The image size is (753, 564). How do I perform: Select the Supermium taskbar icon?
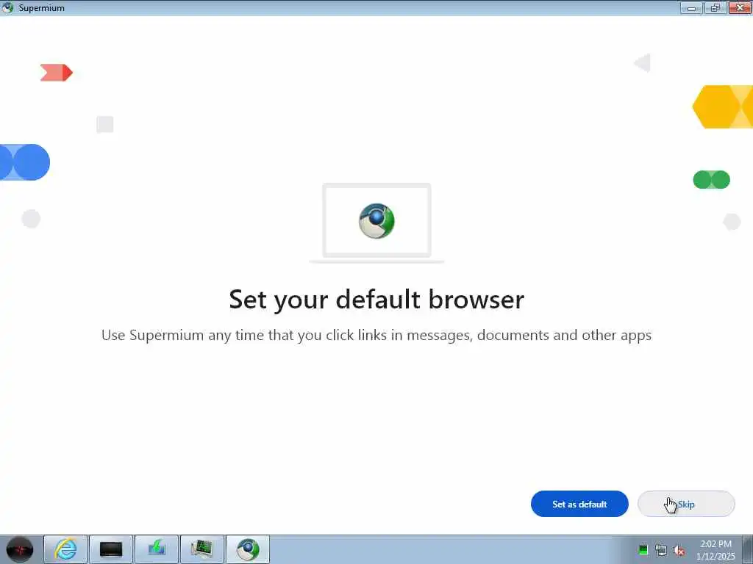tap(248, 549)
